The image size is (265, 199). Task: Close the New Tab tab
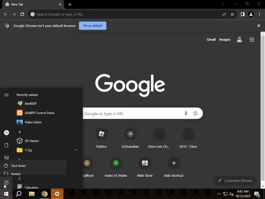click(60, 4)
